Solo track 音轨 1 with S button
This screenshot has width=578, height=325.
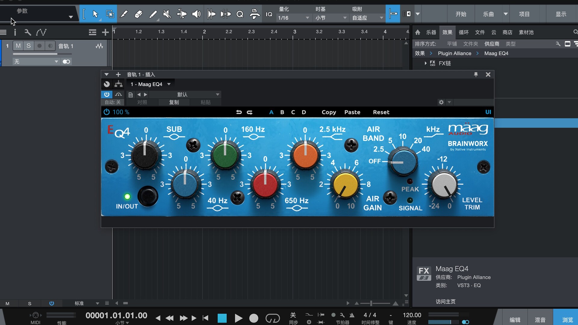29,46
